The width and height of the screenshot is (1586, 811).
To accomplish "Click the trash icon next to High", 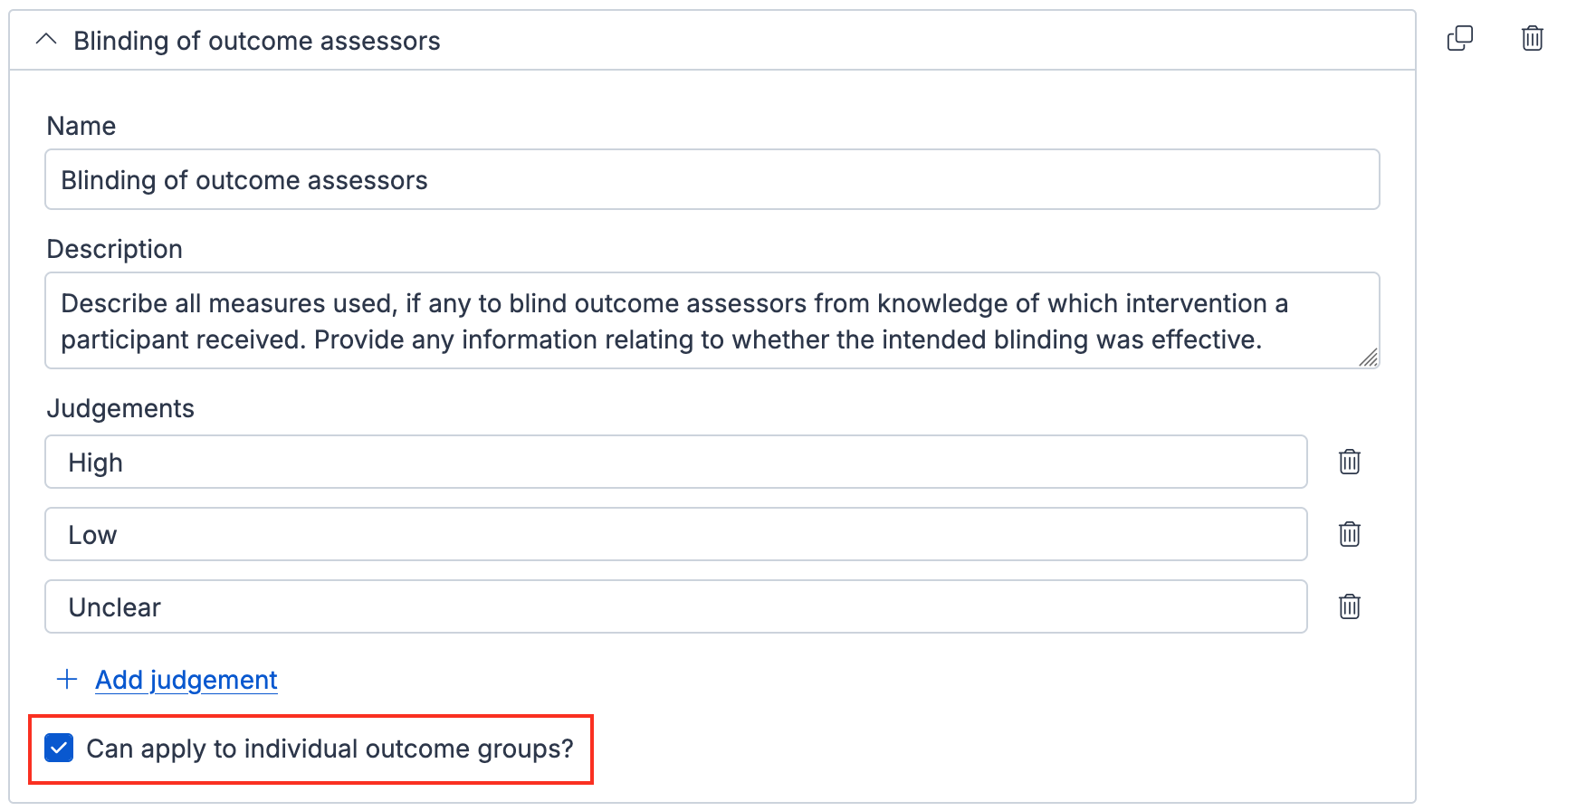I will tap(1350, 462).
